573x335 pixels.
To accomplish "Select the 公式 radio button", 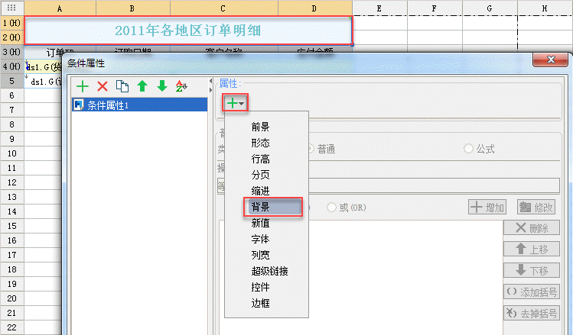I will coord(468,149).
